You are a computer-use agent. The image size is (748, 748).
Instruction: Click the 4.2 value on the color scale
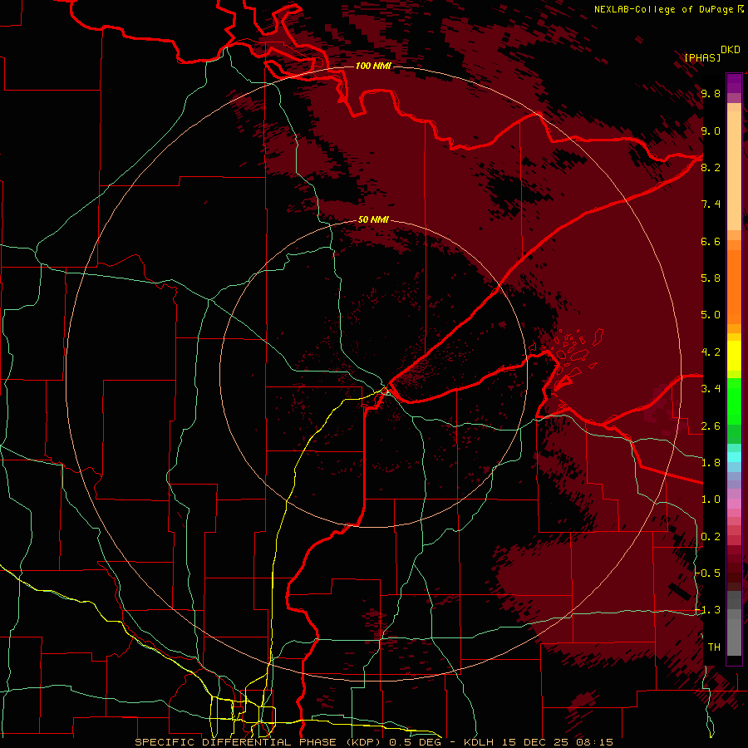coord(711,352)
